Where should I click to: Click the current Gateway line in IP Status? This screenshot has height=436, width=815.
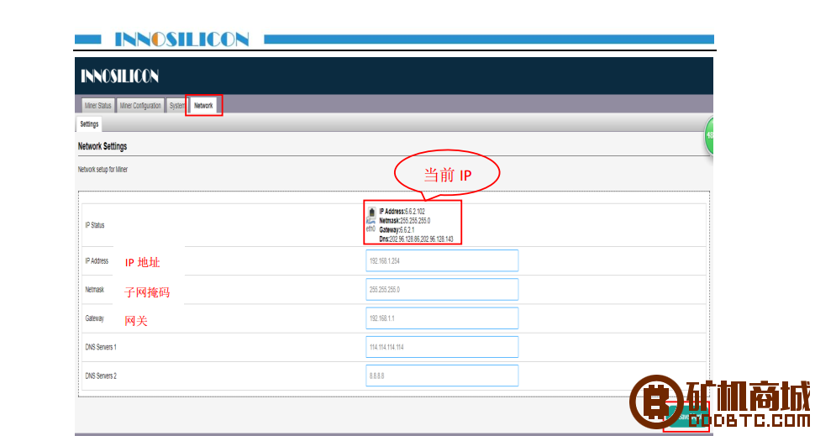[x=397, y=229]
